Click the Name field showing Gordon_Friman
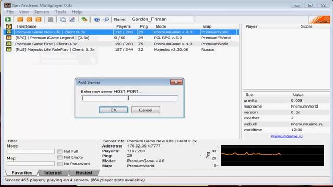333x187 pixels. [162, 19]
